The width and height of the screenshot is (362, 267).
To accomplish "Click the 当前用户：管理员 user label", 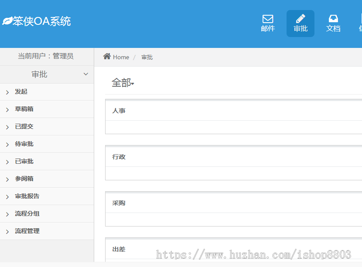I will click(x=45, y=56).
